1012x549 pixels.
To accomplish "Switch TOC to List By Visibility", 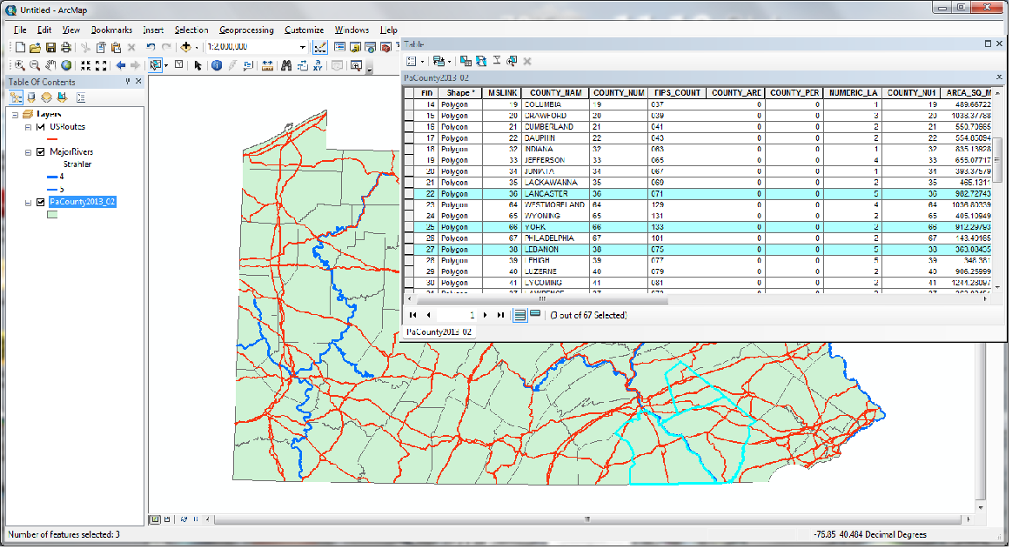I will pos(46,98).
